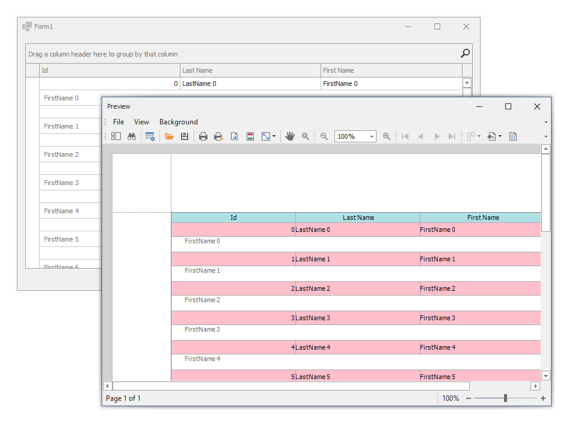Expand the menu bar overflow arrow
Image resolution: width=569 pixels, height=423 pixels.
546,122
